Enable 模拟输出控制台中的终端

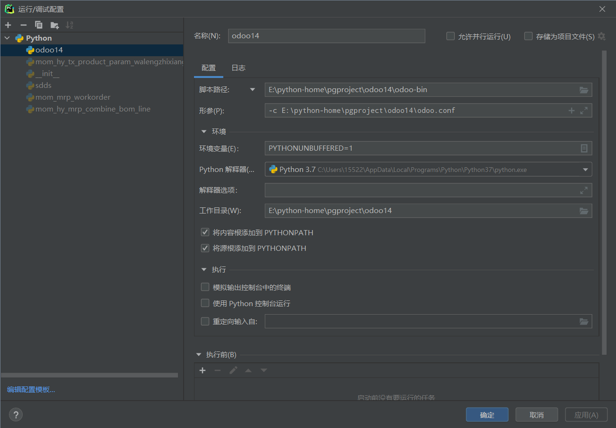pyautogui.click(x=205, y=287)
